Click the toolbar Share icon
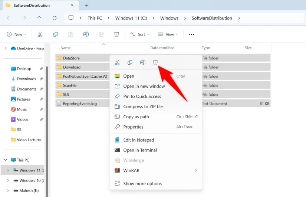This screenshot has width=306, height=197. click(101, 34)
